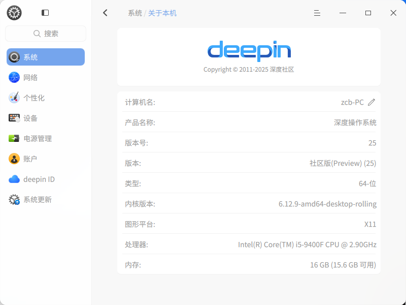
Task: Open the 设备 devices keyboard icon
Action: tap(14, 118)
